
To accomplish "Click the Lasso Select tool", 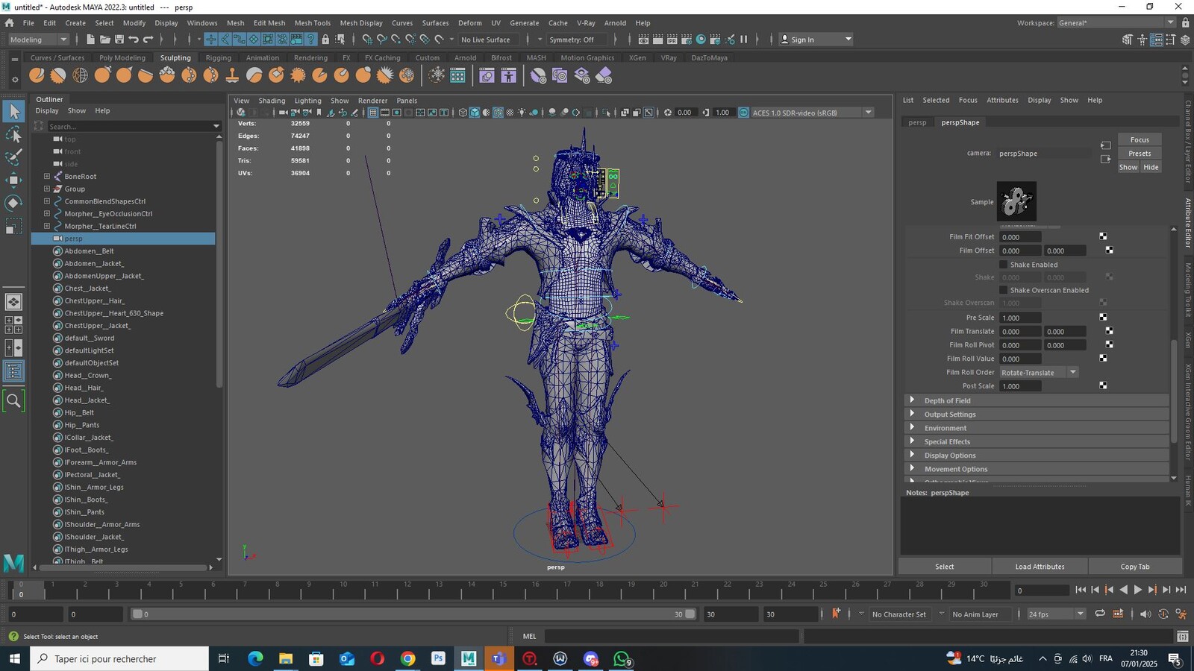I will pos(13,134).
